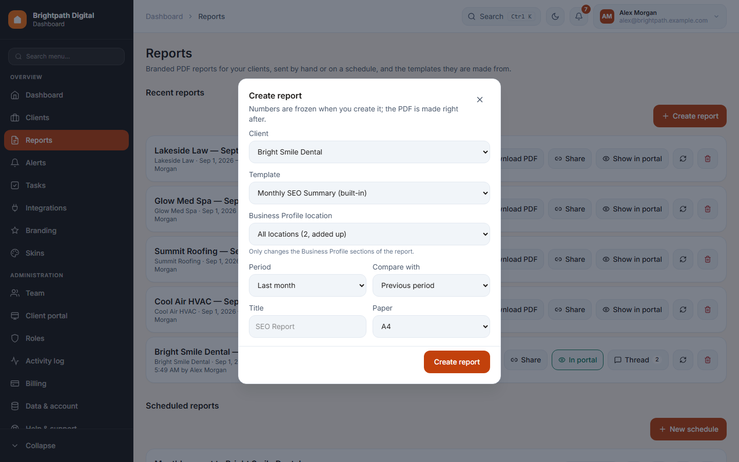Show the Glow Med Spa report in portal
Viewport: 739px width, 462px height.
pos(632,209)
